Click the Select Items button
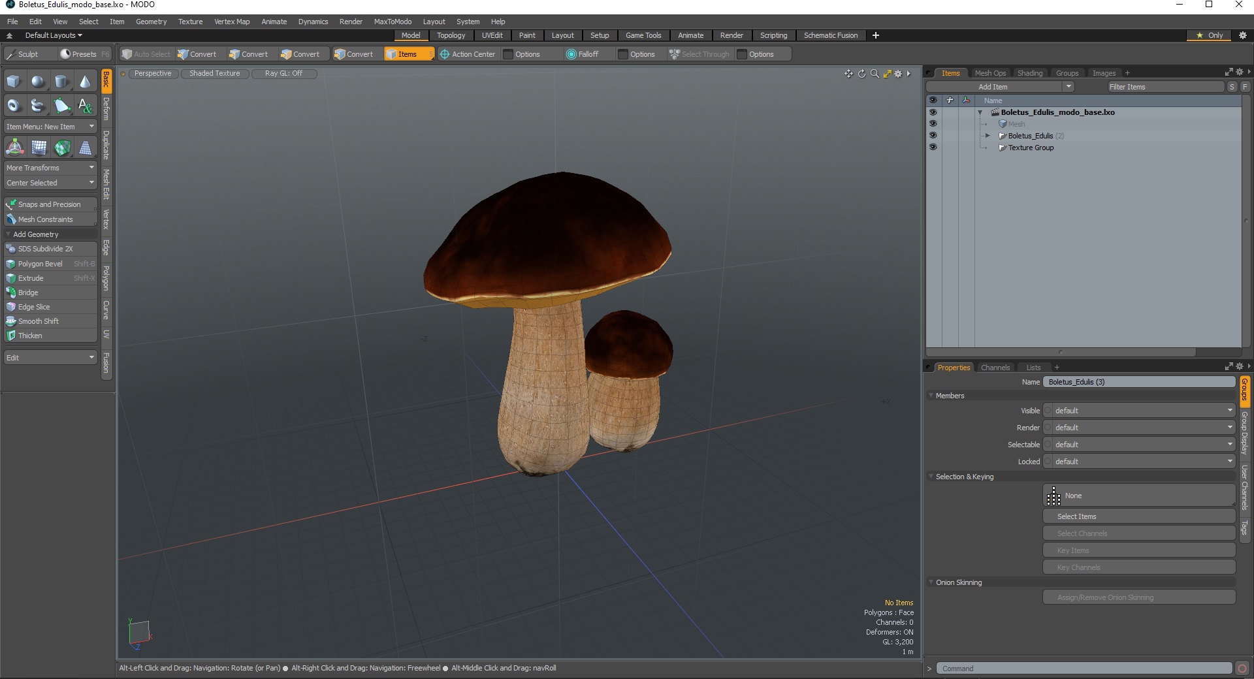This screenshot has width=1254, height=679. coord(1138,516)
